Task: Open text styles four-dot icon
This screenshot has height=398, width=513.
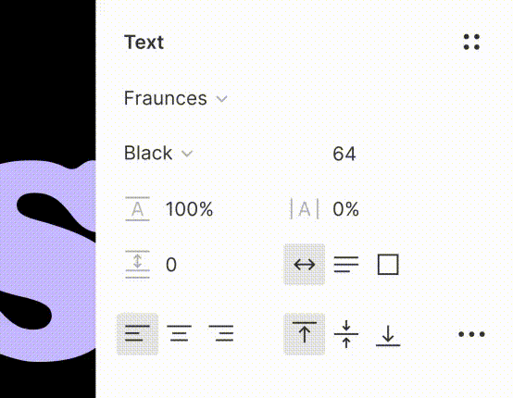Action: point(471,43)
